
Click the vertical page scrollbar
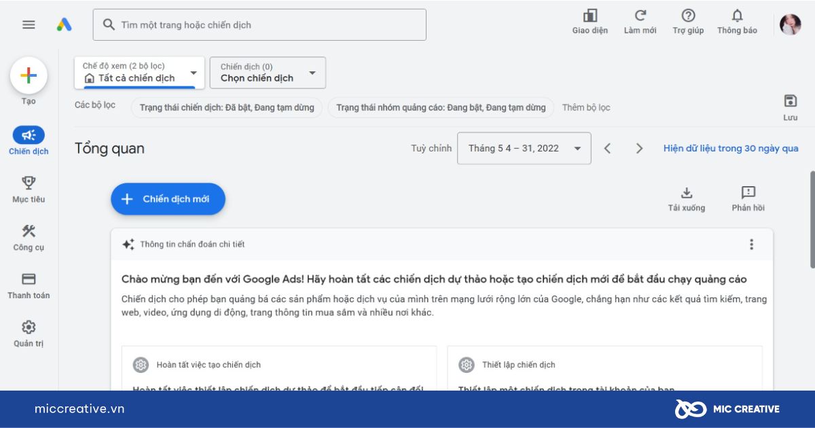pos(812,219)
